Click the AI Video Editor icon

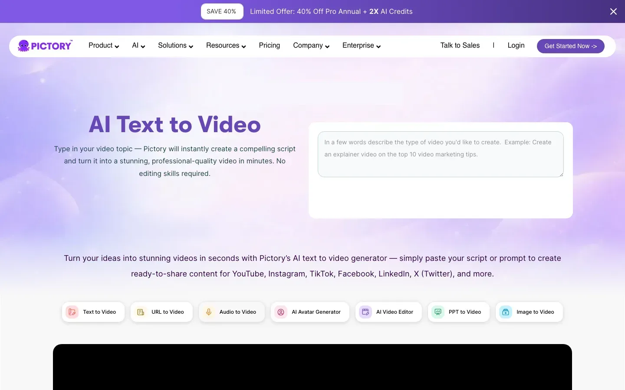pos(365,312)
